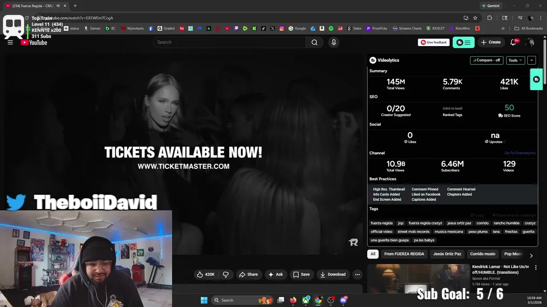
Task: Click the 'peso pluma' tag
Action: [x=478, y=232]
